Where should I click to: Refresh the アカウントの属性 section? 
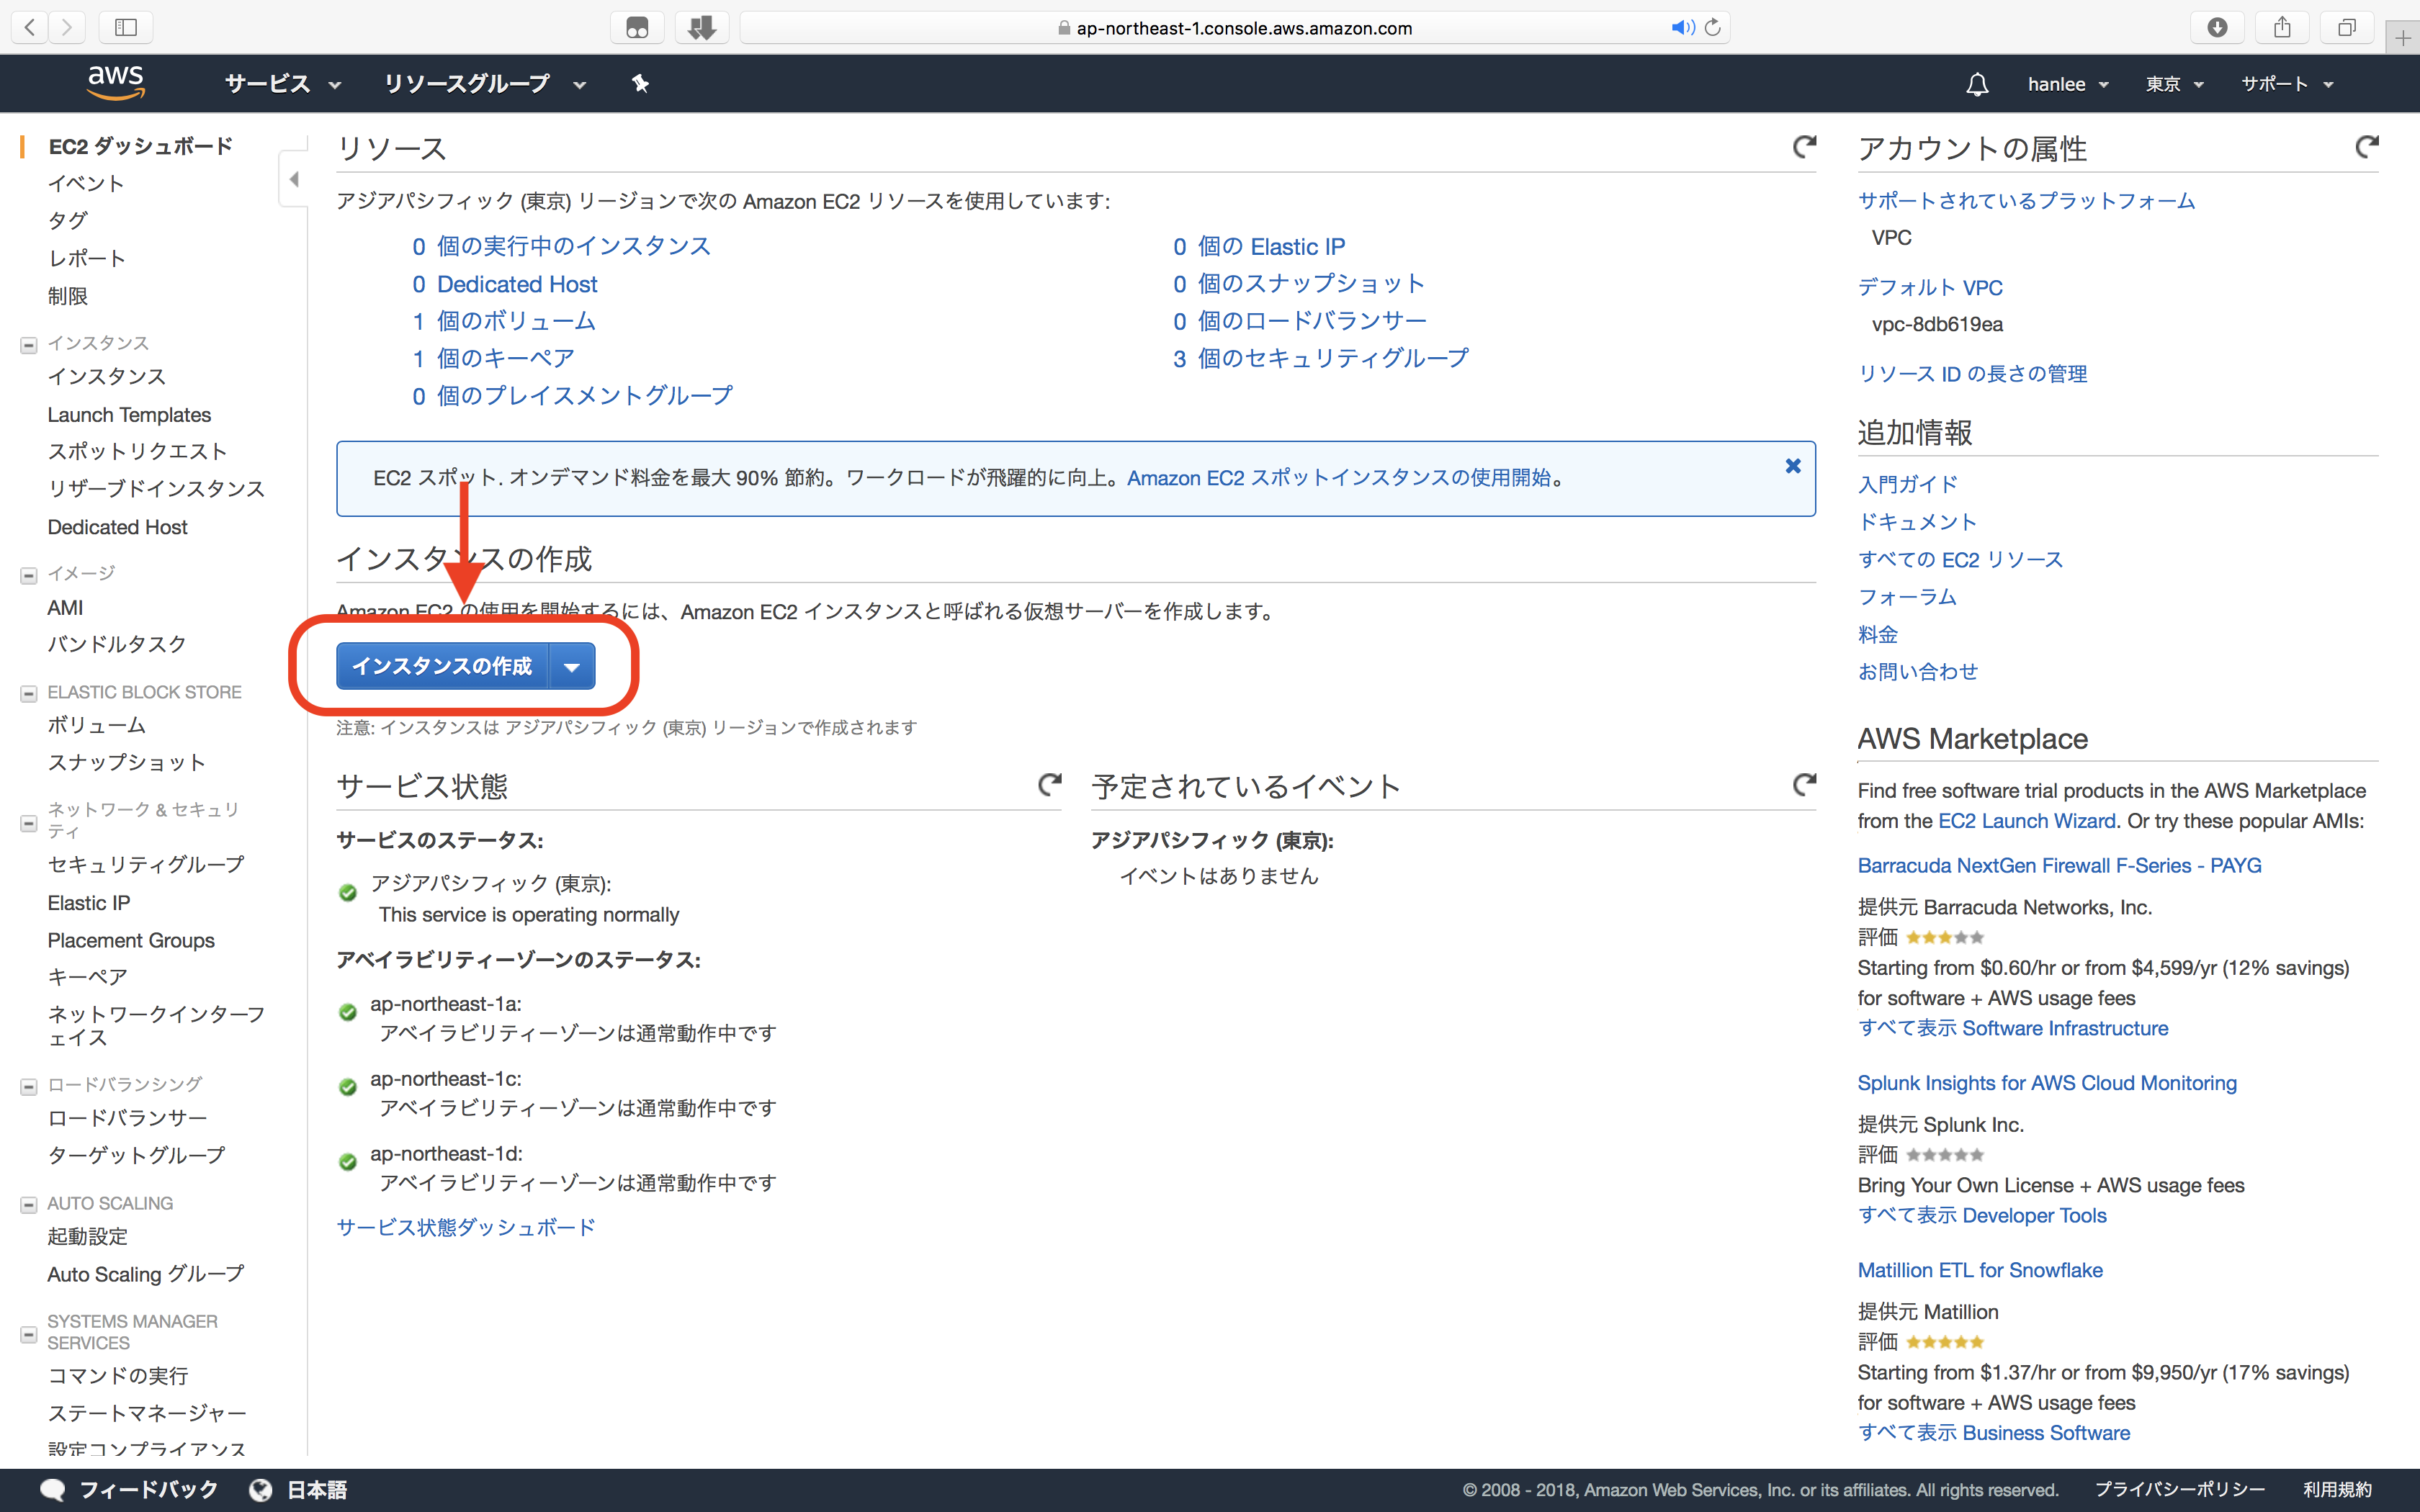click(2366, 148)
